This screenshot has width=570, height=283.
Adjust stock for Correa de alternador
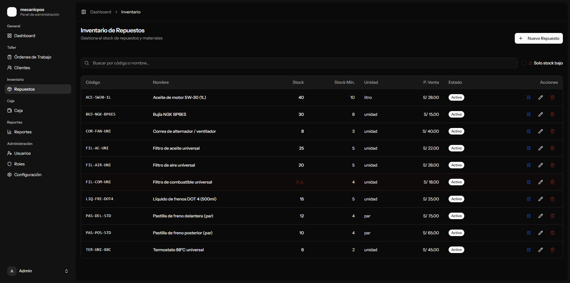(x=529, y=131)
